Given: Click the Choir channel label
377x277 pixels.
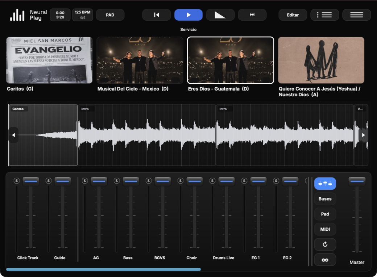Looking at the screenshot, I should coord(191,258).
